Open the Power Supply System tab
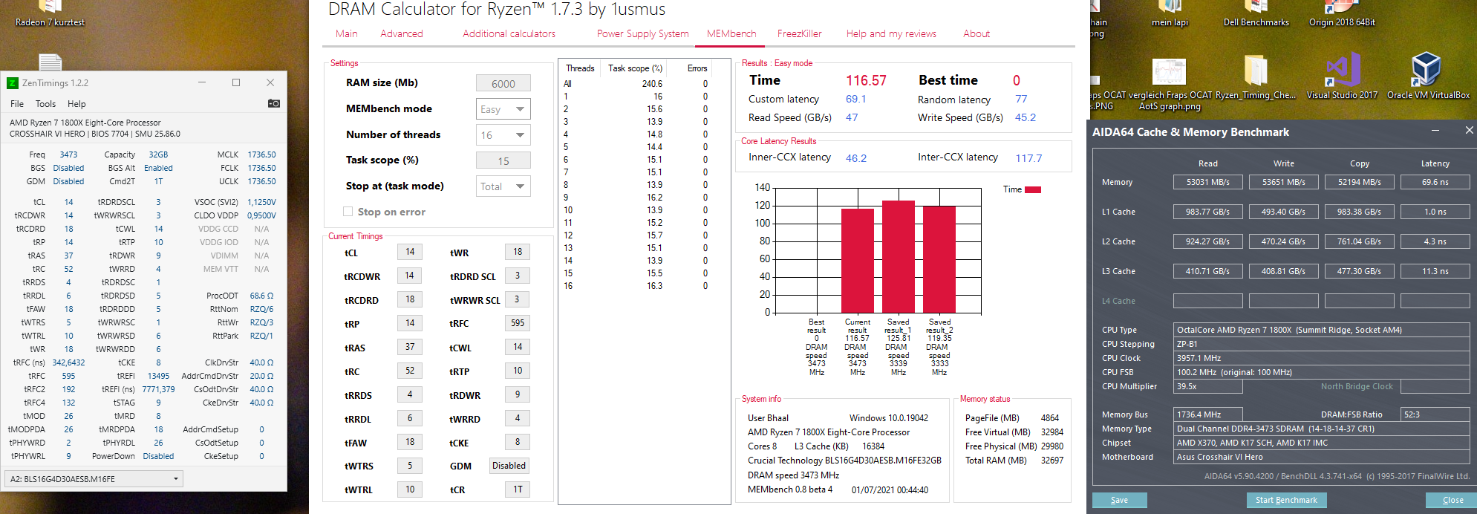The height and width of the screenshot is (514, 1477). (x=643, y=33)
